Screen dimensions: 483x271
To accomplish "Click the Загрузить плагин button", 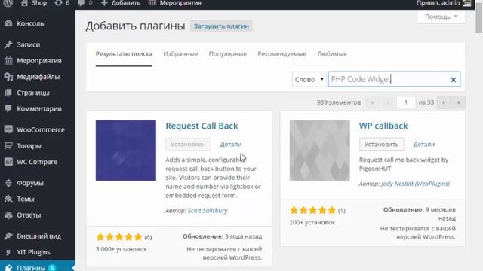I will pyautogui.click(x=221, y=26).
